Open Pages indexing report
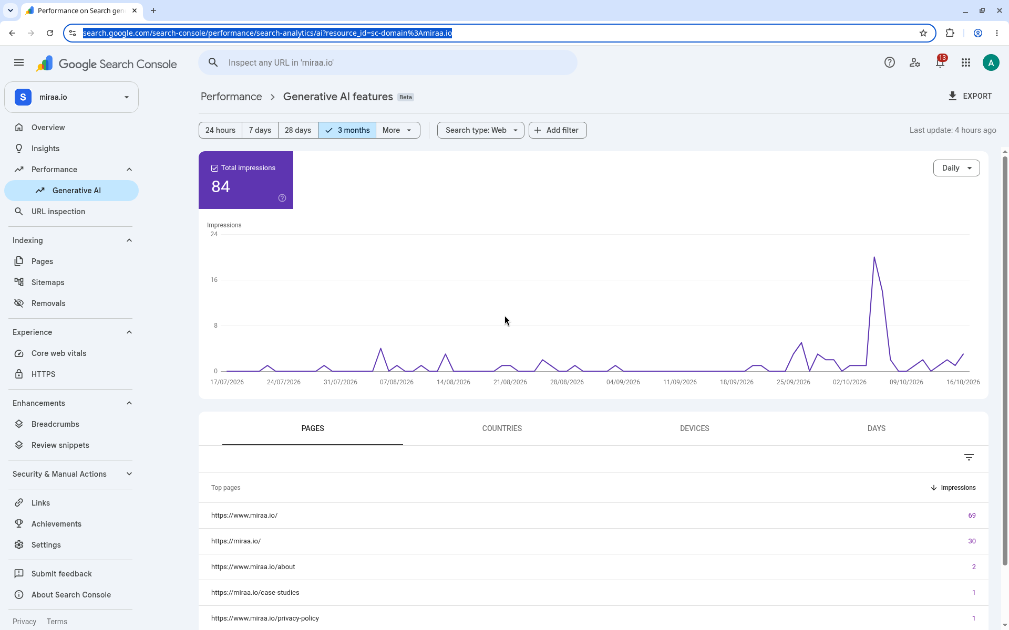1009x630 pixels. (x=71, y=261)
